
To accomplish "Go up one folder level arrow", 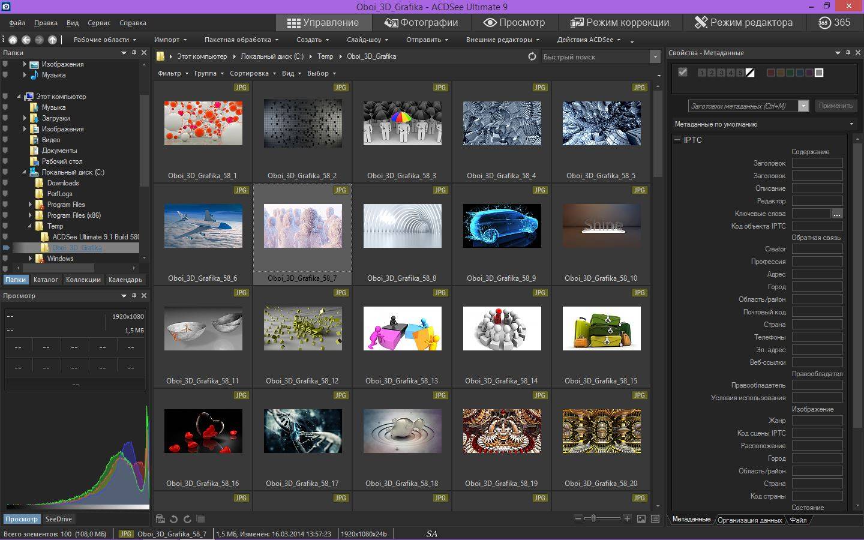I will coord(52,40).
